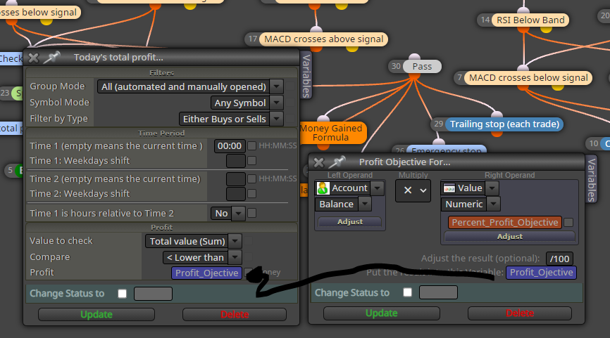The width and height of the screenshot is (610, 338).
Task: Open the Numeric dropdown arrow
Action: pos(493,204)
